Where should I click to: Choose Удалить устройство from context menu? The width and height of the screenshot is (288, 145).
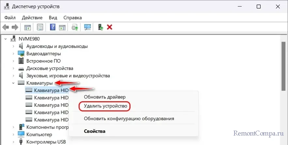105,106
